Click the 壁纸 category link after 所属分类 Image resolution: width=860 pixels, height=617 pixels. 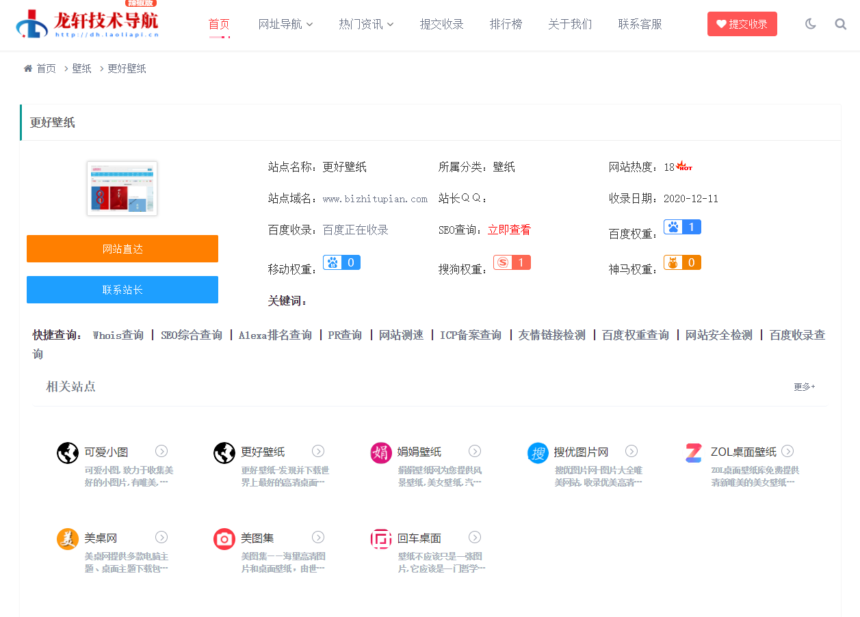[504, 167]
